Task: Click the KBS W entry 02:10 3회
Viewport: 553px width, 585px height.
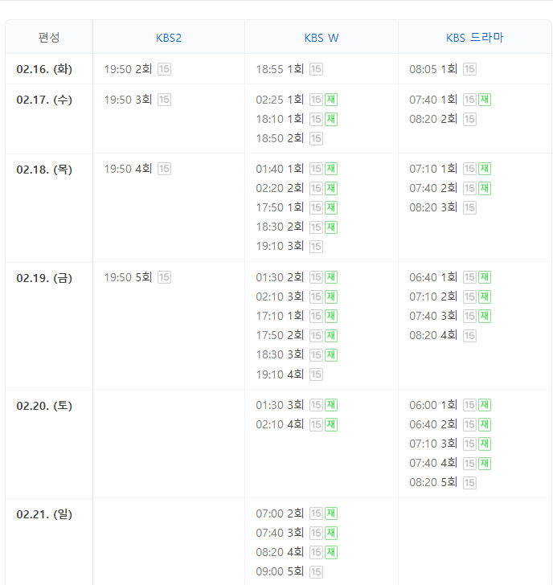Action: (x=280, y=297)
